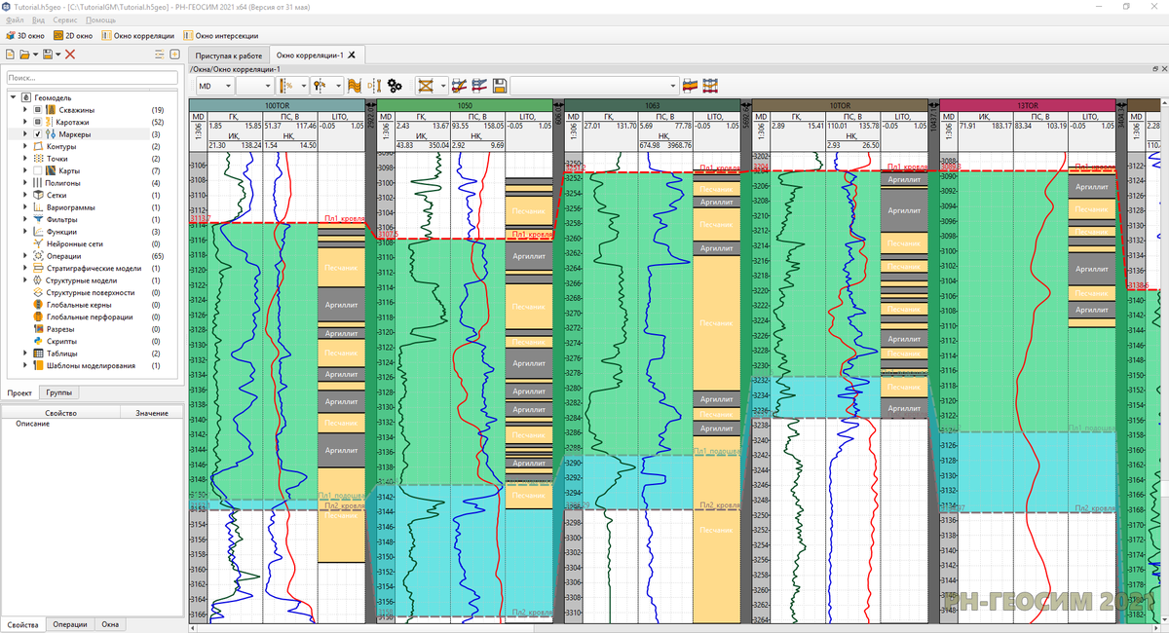This screenshot has height=633, width=1169.
Task: Click the gears settings icon in toolbar
Action: [x=395, y=86]
